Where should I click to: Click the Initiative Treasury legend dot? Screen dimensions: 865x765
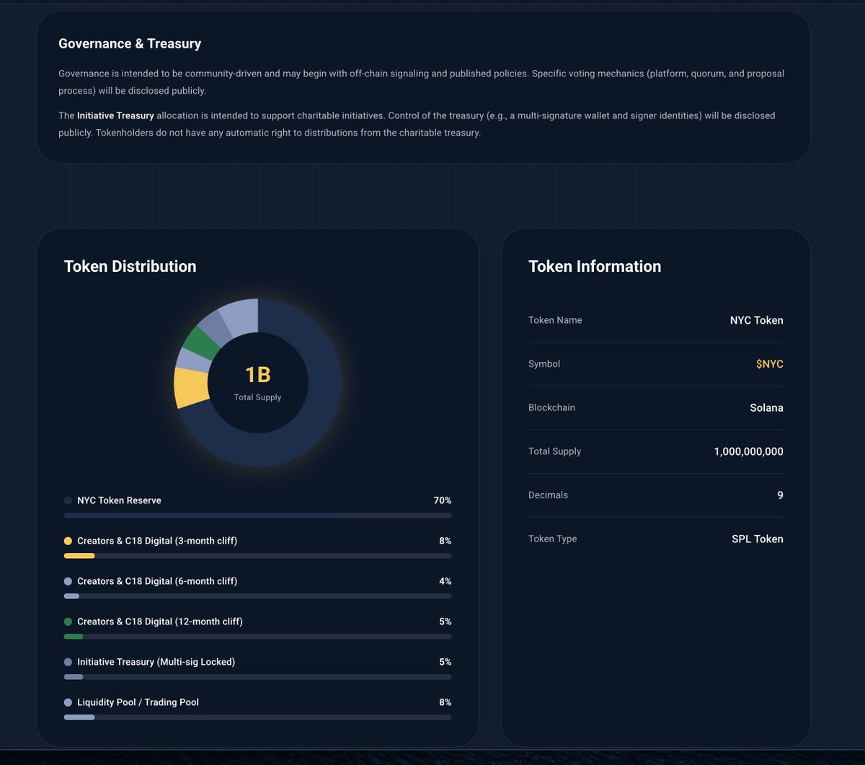(68, 662)
